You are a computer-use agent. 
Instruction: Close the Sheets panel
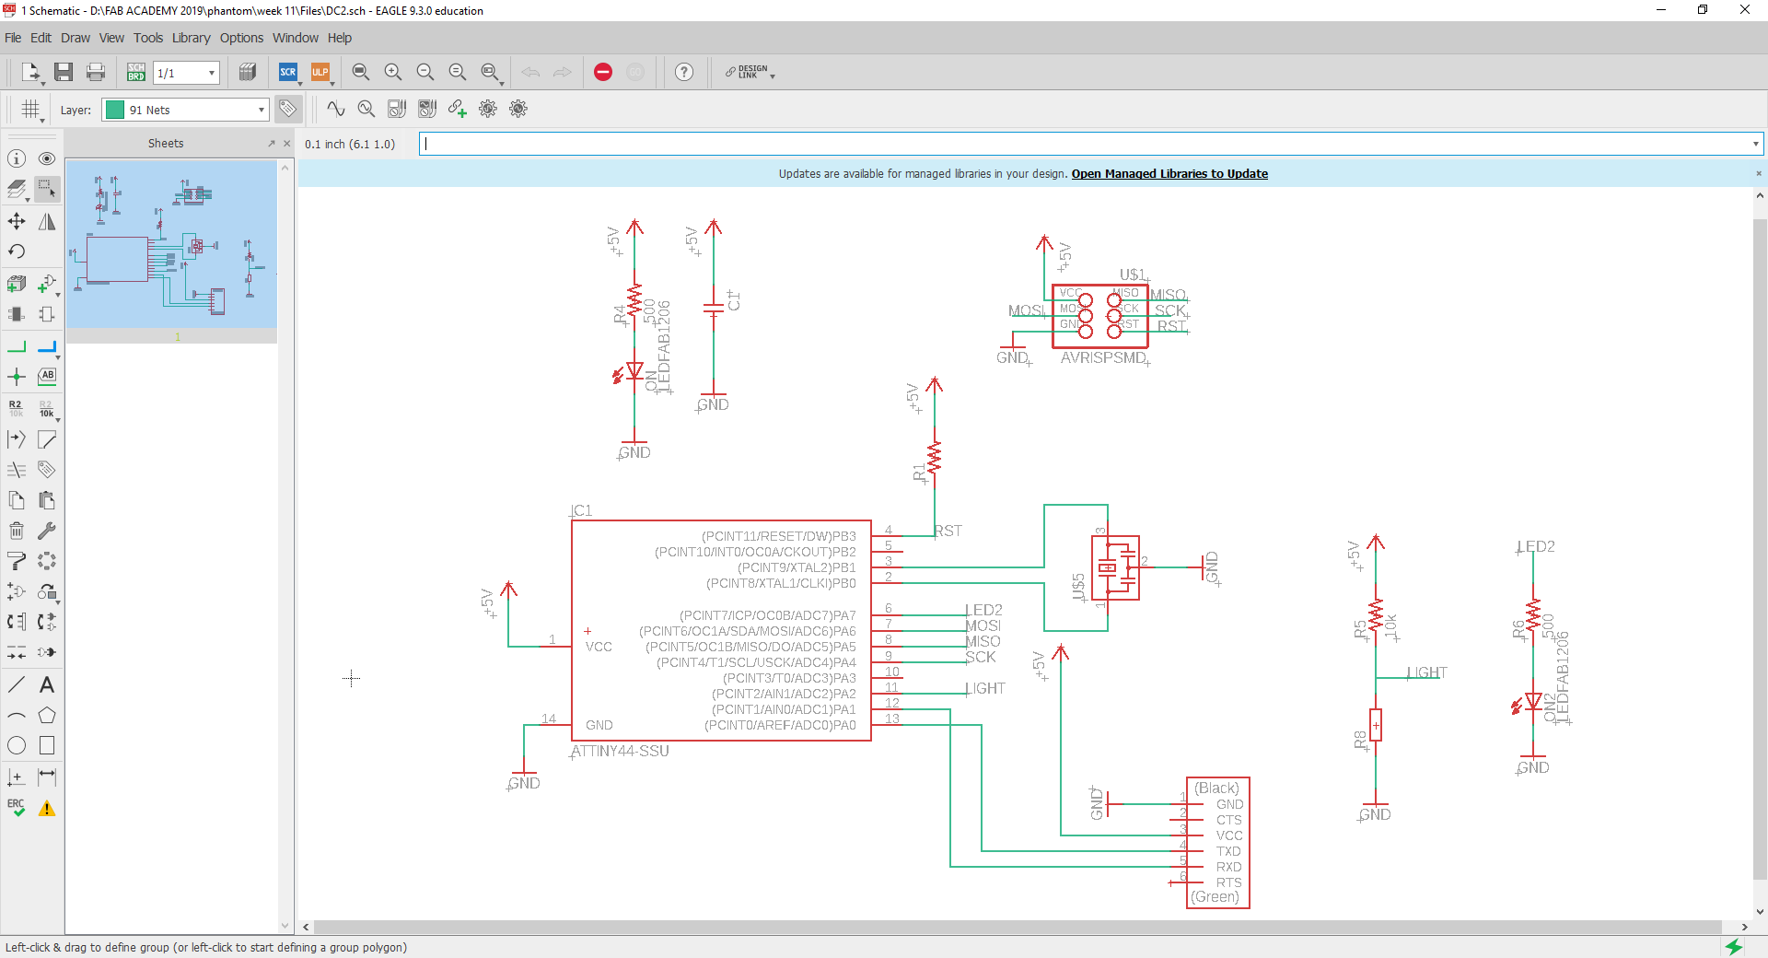[x=286, y=144]
